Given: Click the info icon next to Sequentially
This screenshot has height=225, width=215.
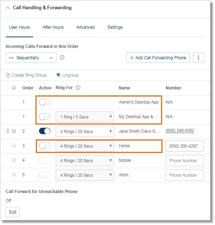Looking at the screenshot, I should (x=62, y=58).
